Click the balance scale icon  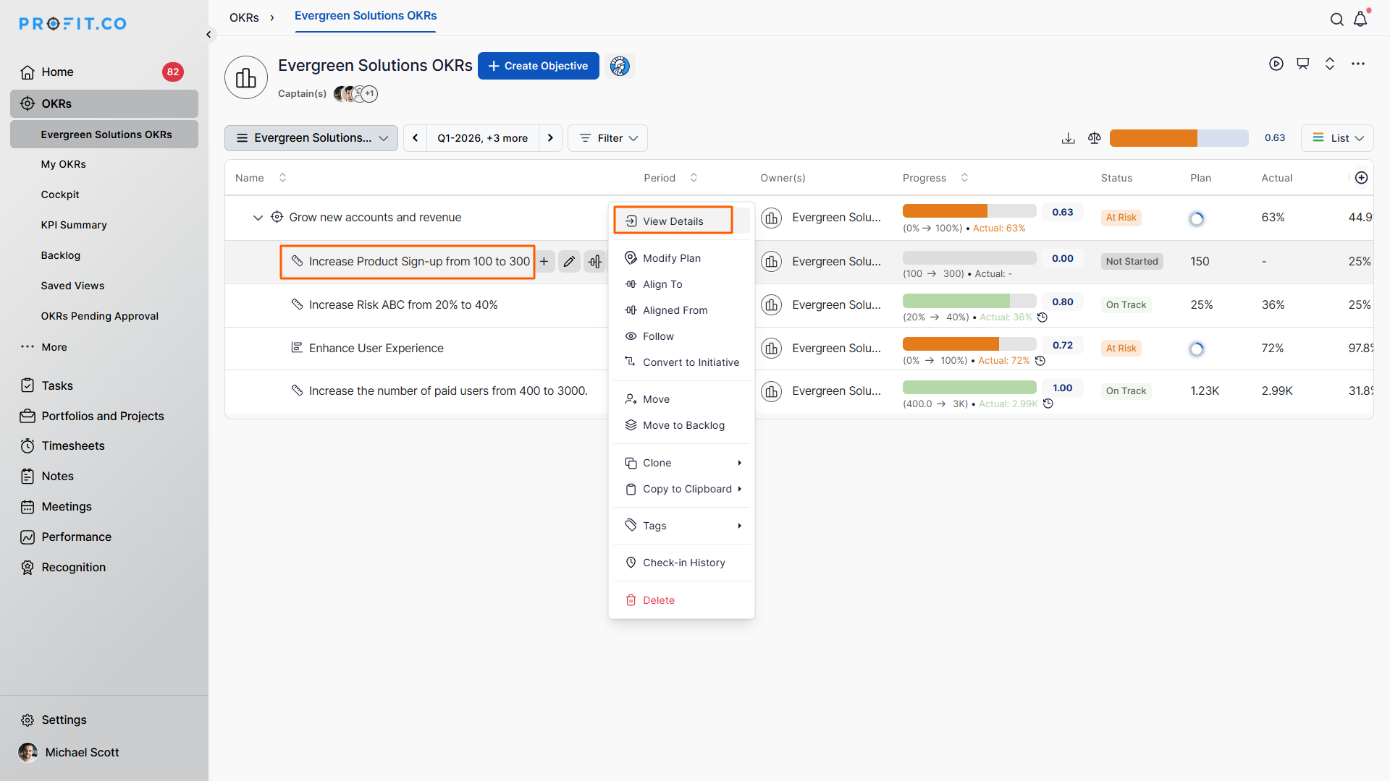point(1094,138)
